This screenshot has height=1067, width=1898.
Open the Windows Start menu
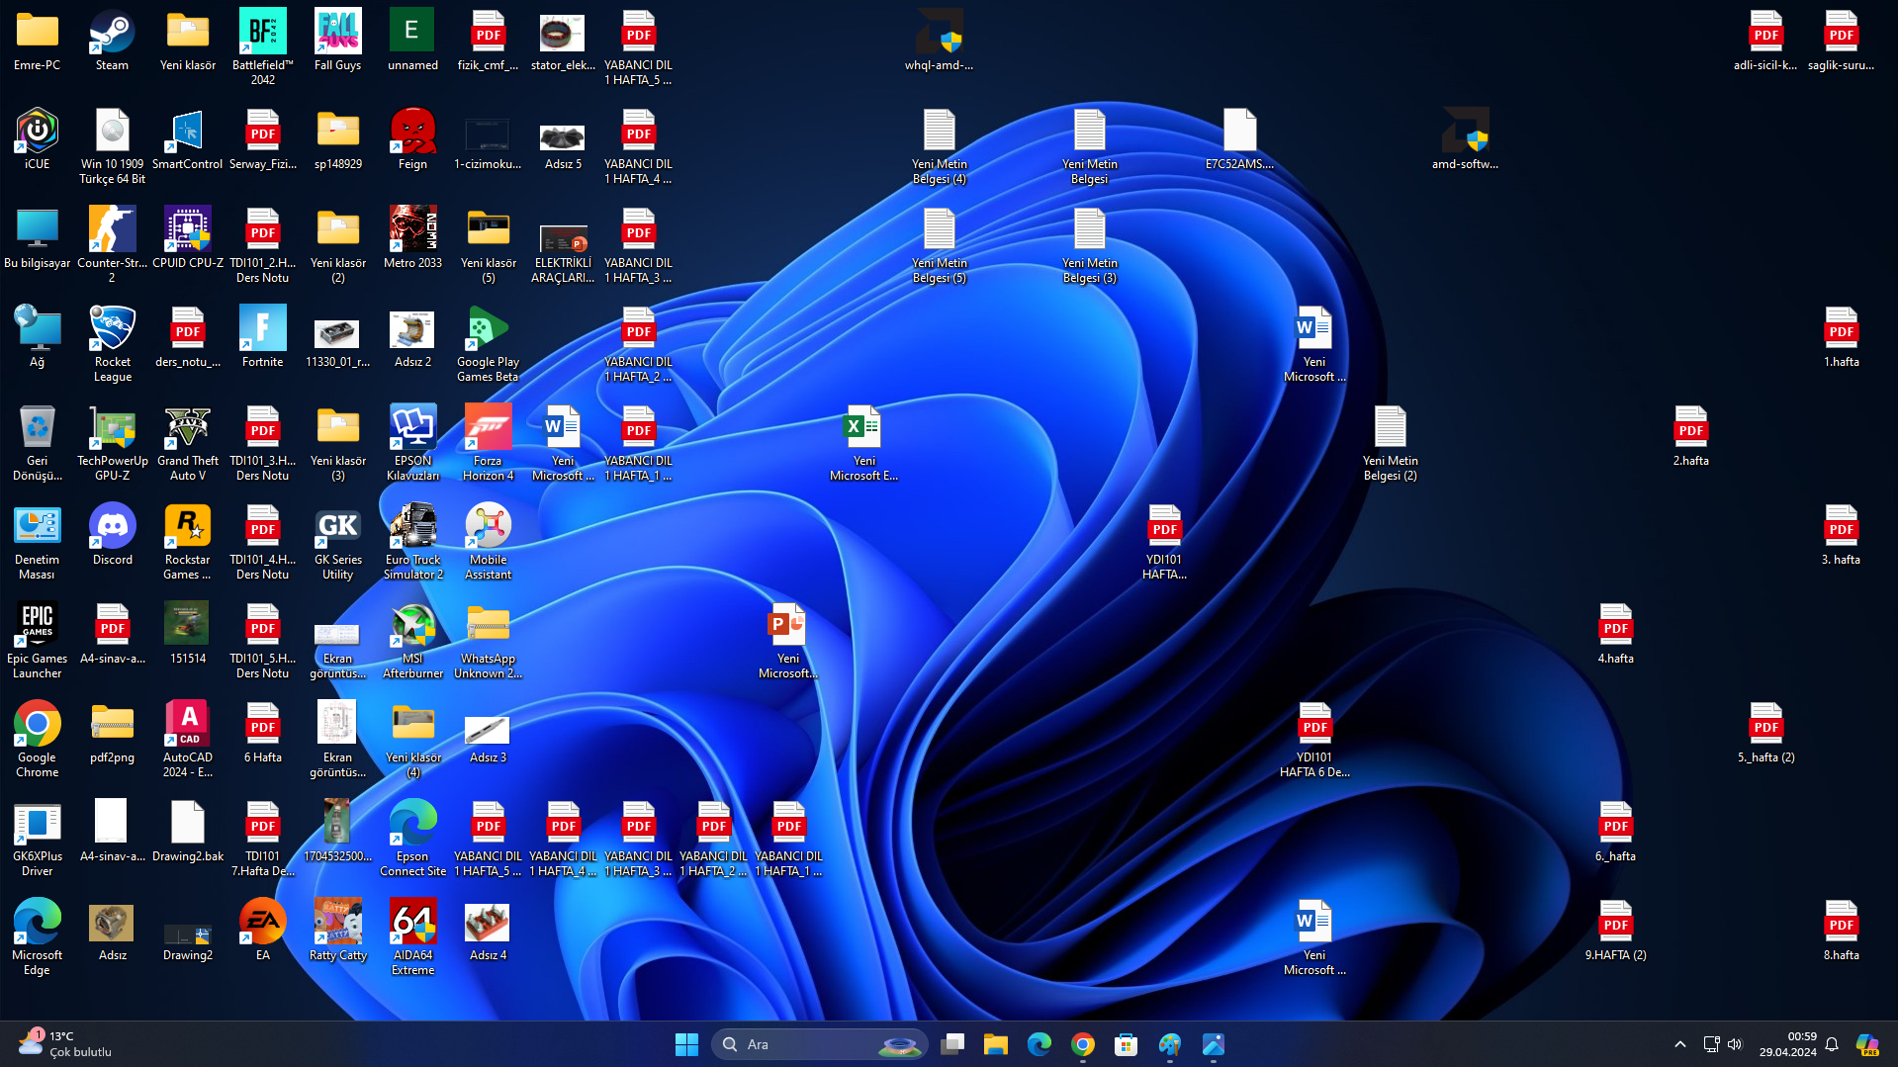[686, 1044]
